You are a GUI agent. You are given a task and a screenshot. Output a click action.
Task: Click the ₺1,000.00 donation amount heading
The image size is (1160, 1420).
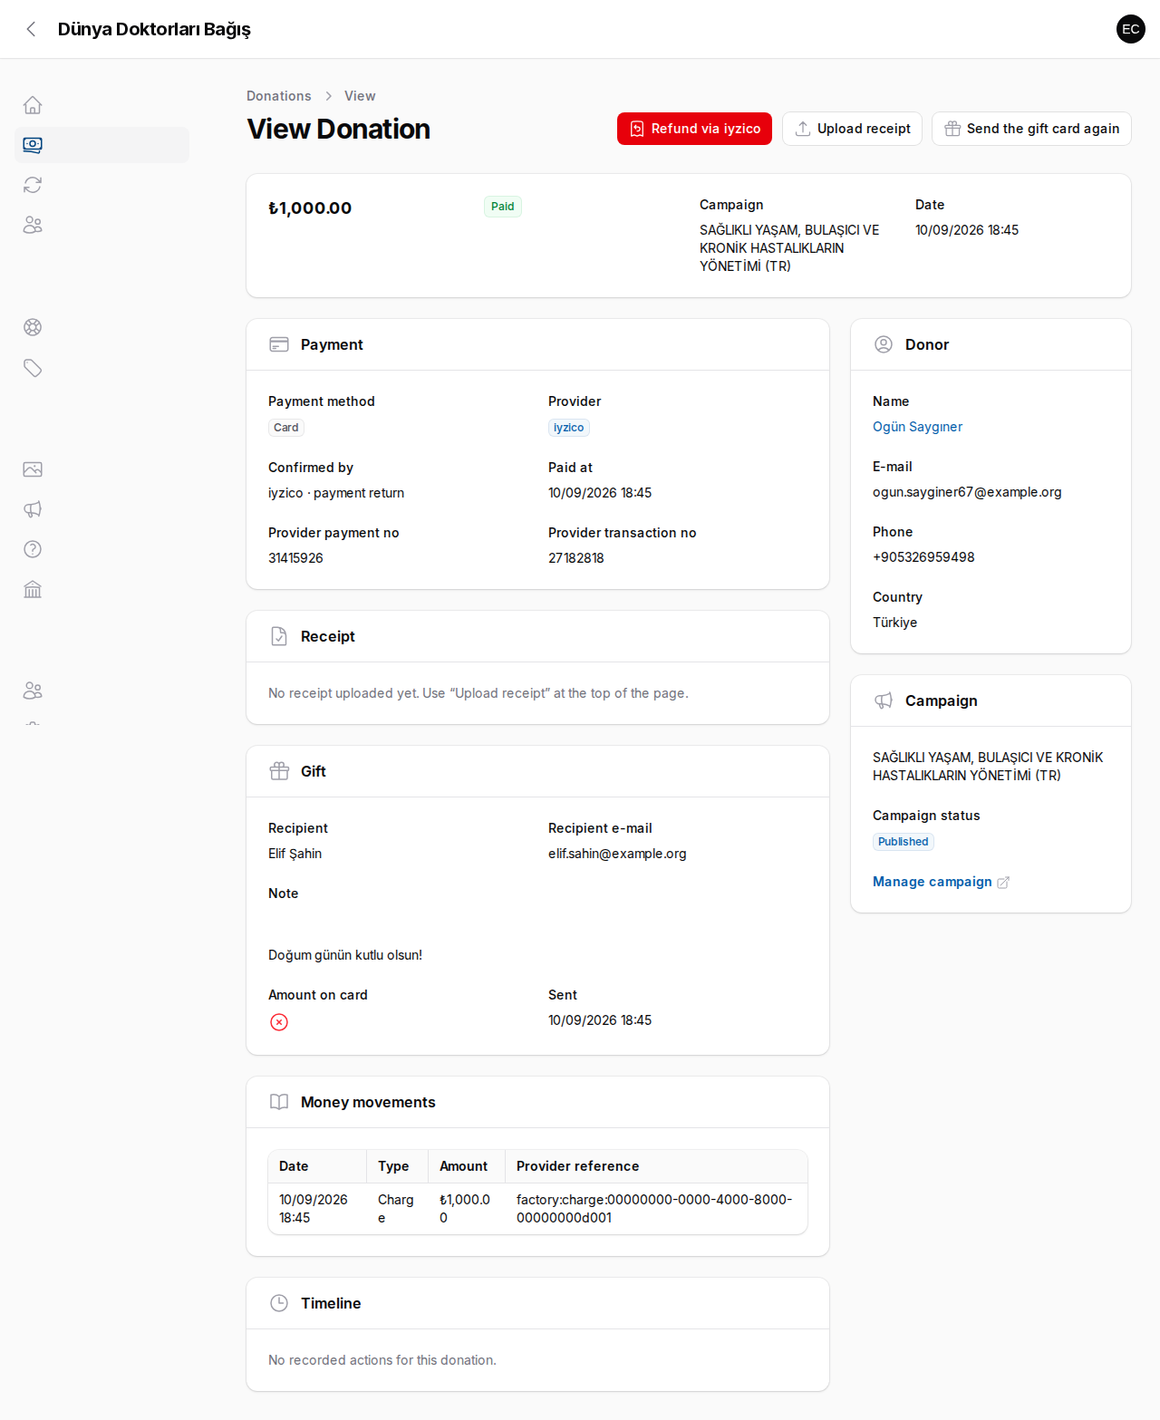[310, 208]
